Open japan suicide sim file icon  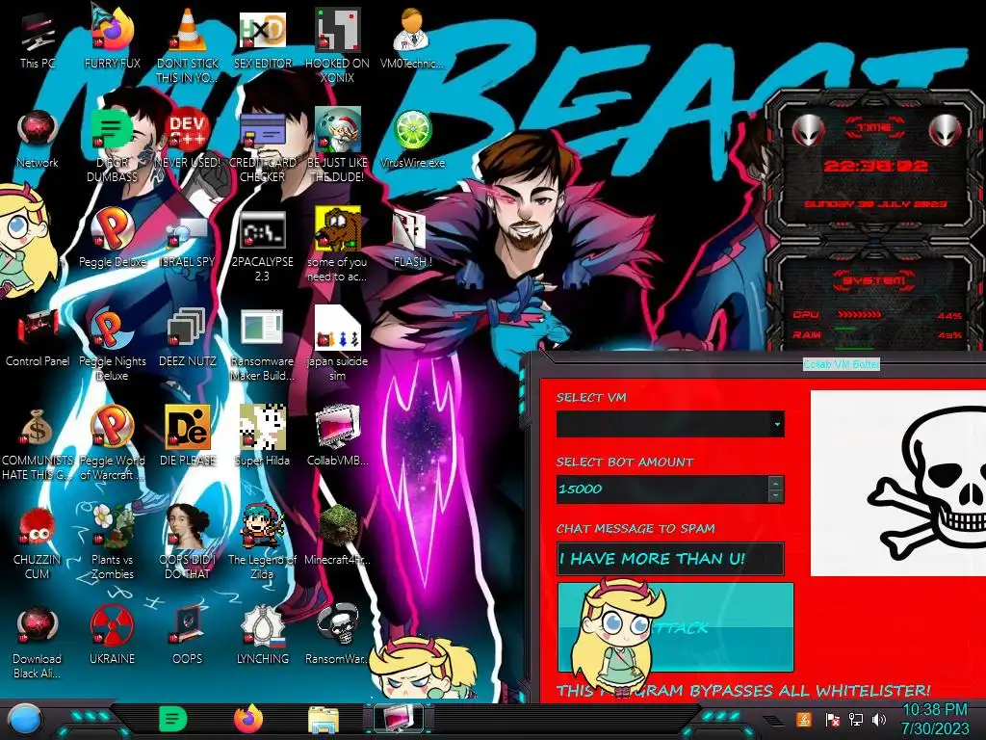click(337, 345)
